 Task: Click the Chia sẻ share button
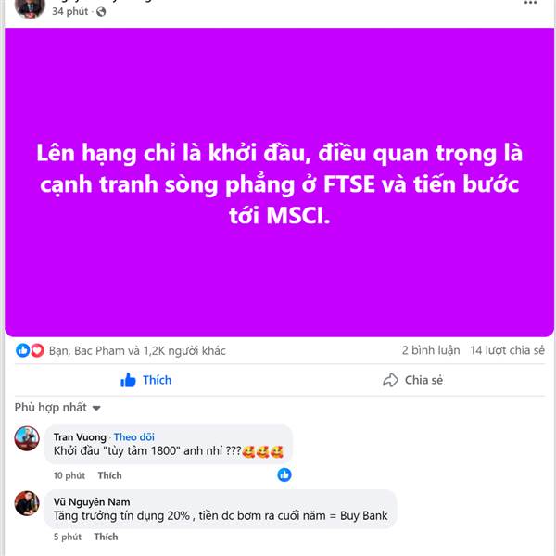(x=412, y=380)
